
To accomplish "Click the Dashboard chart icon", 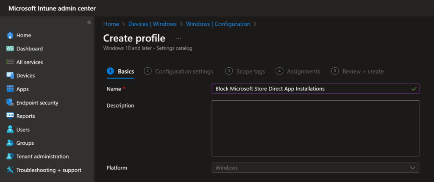I will 10,48.
